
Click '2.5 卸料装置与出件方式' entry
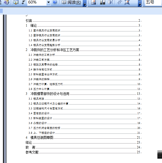pyautogui.click(x=85, y=74)
